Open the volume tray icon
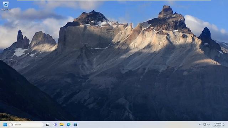The image size is (228, 128). click(208, 124)
